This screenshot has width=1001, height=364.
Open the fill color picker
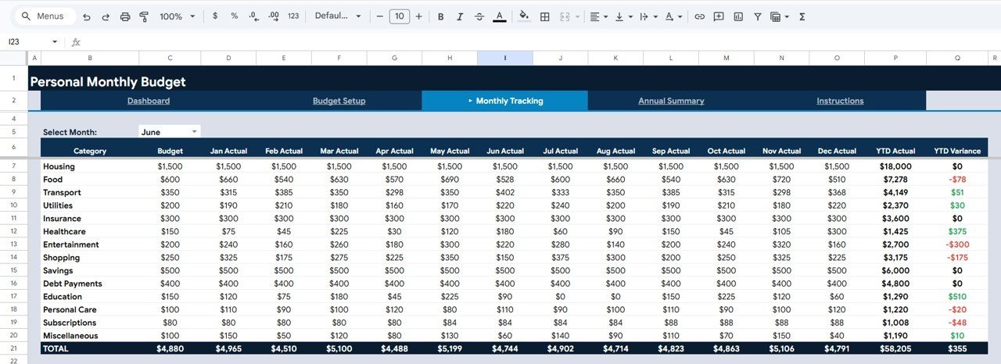[x=524, y=16]
